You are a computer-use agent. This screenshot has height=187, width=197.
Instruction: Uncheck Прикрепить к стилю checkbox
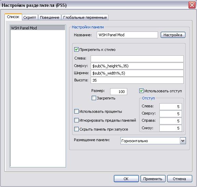tap(76, 50)
